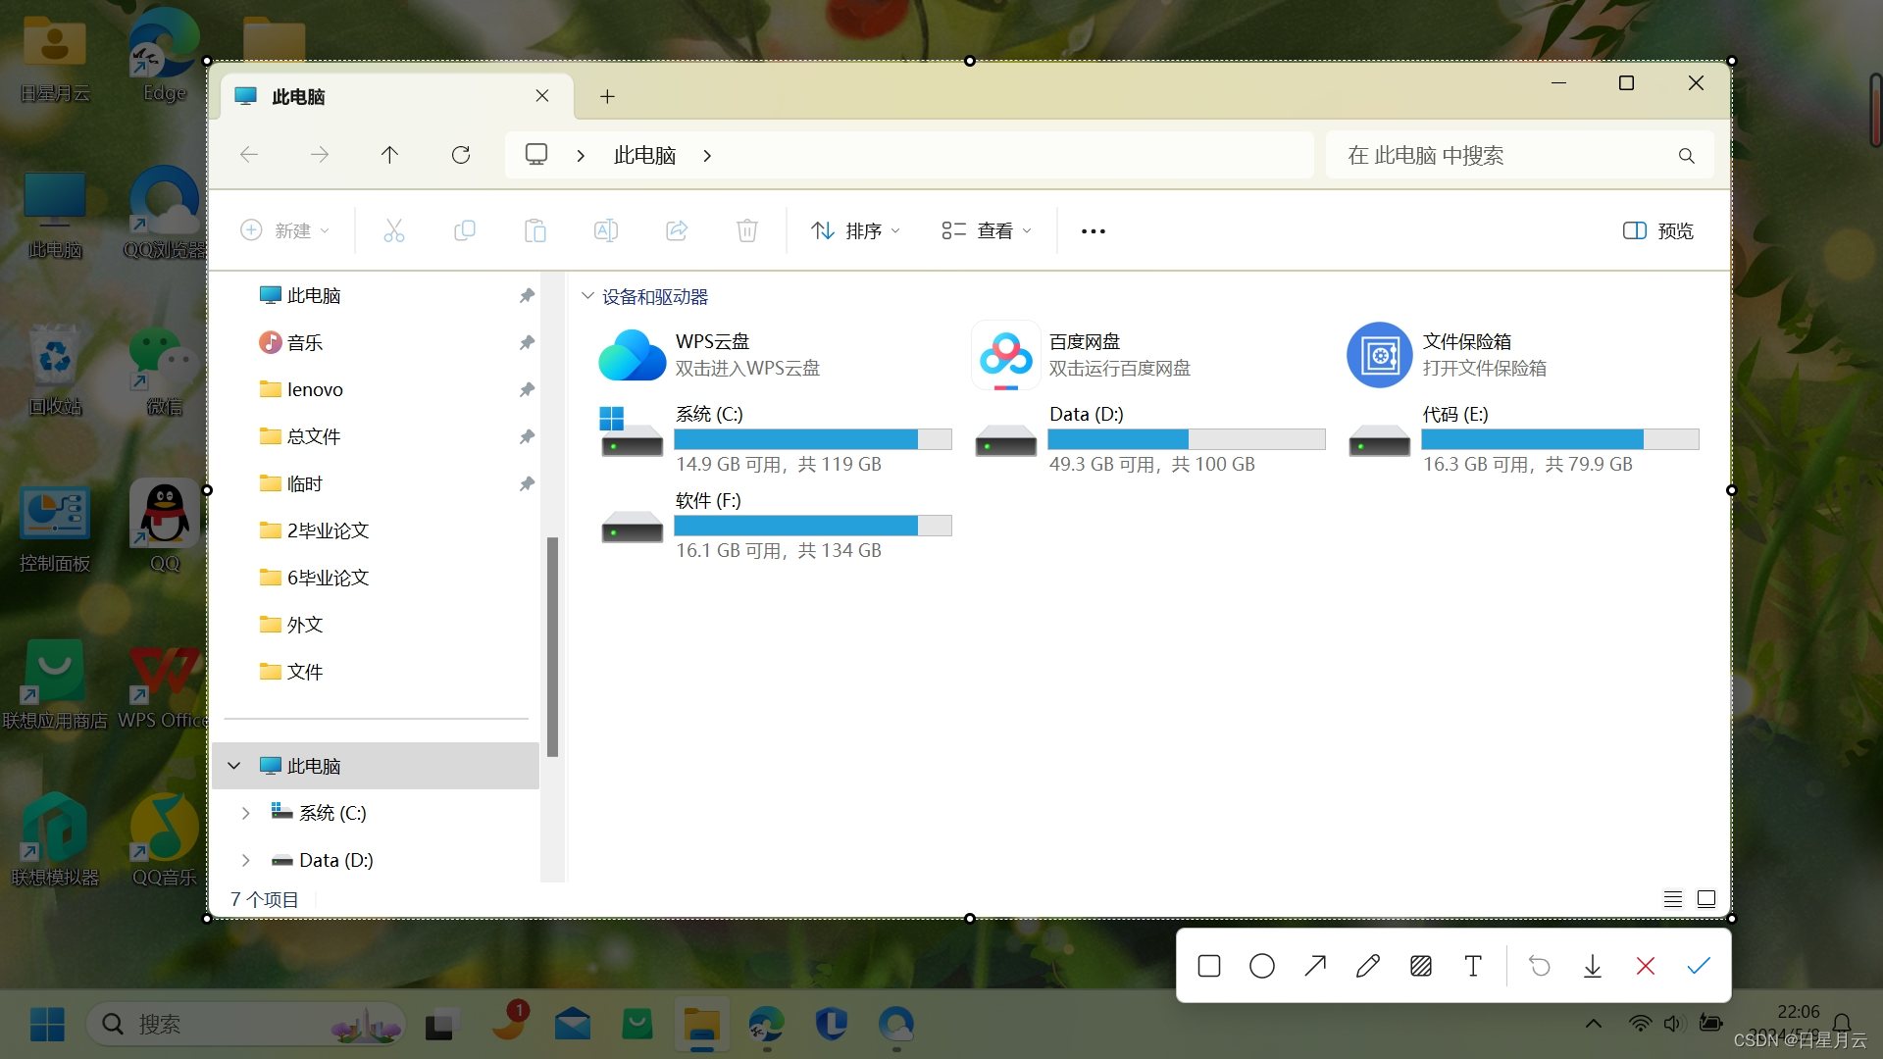The width and height of the screenshot is (1883, 1059).
Task: Click the save screenshot download icon
Action: 1593,966
